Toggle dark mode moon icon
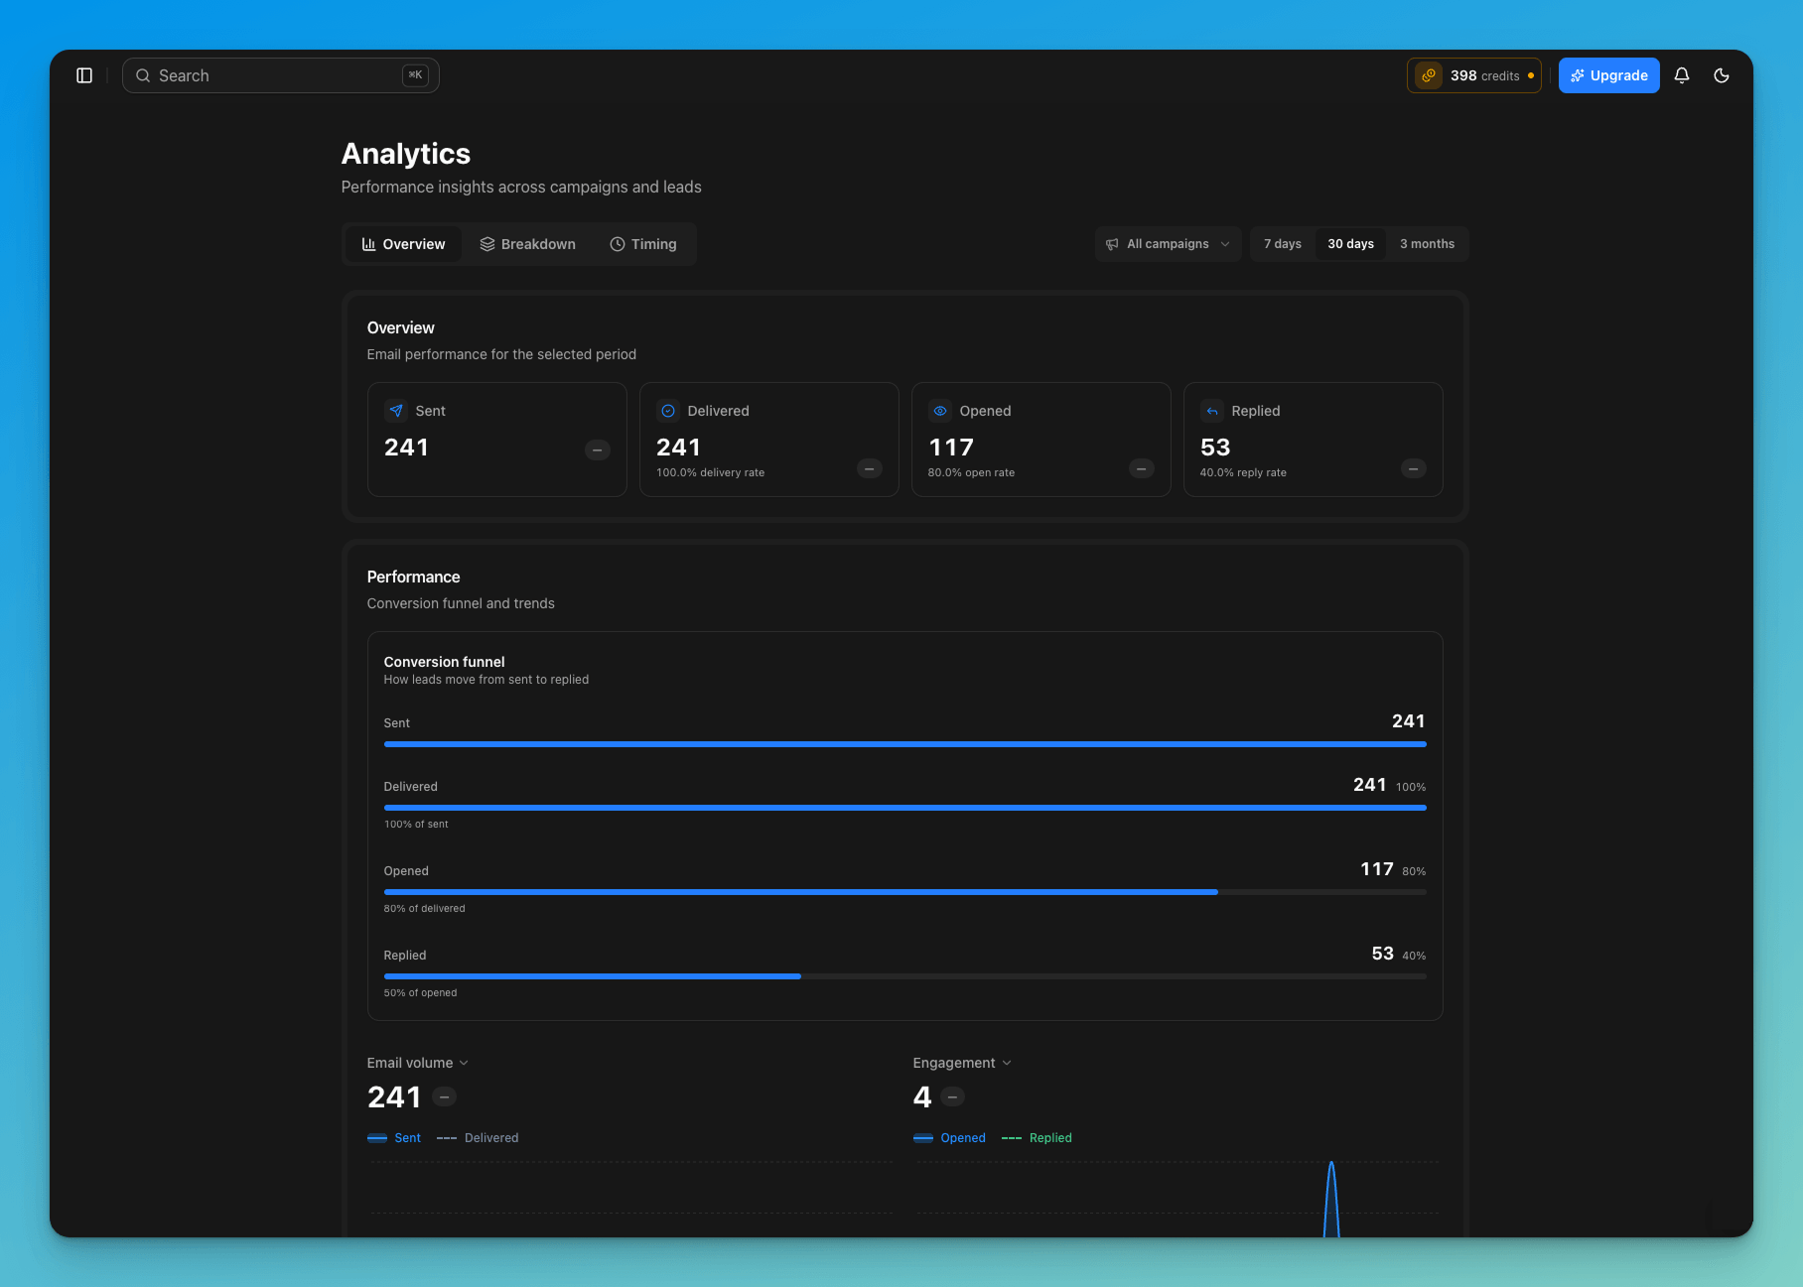The image size is (1803, 1287). coord(1722,75)
